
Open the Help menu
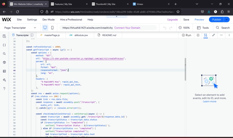[x=90, y=20]
